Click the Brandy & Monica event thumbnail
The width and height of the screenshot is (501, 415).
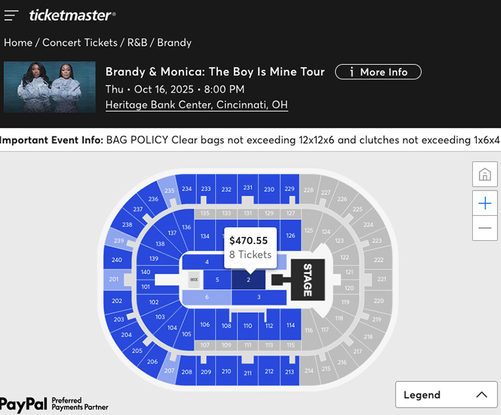click(x=50, y=87)
